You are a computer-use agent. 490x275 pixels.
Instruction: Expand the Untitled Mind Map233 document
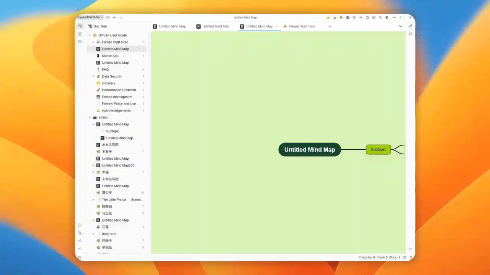93,165
